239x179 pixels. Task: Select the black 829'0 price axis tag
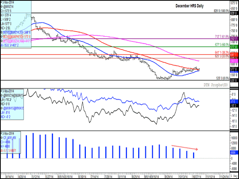[234, 13]
